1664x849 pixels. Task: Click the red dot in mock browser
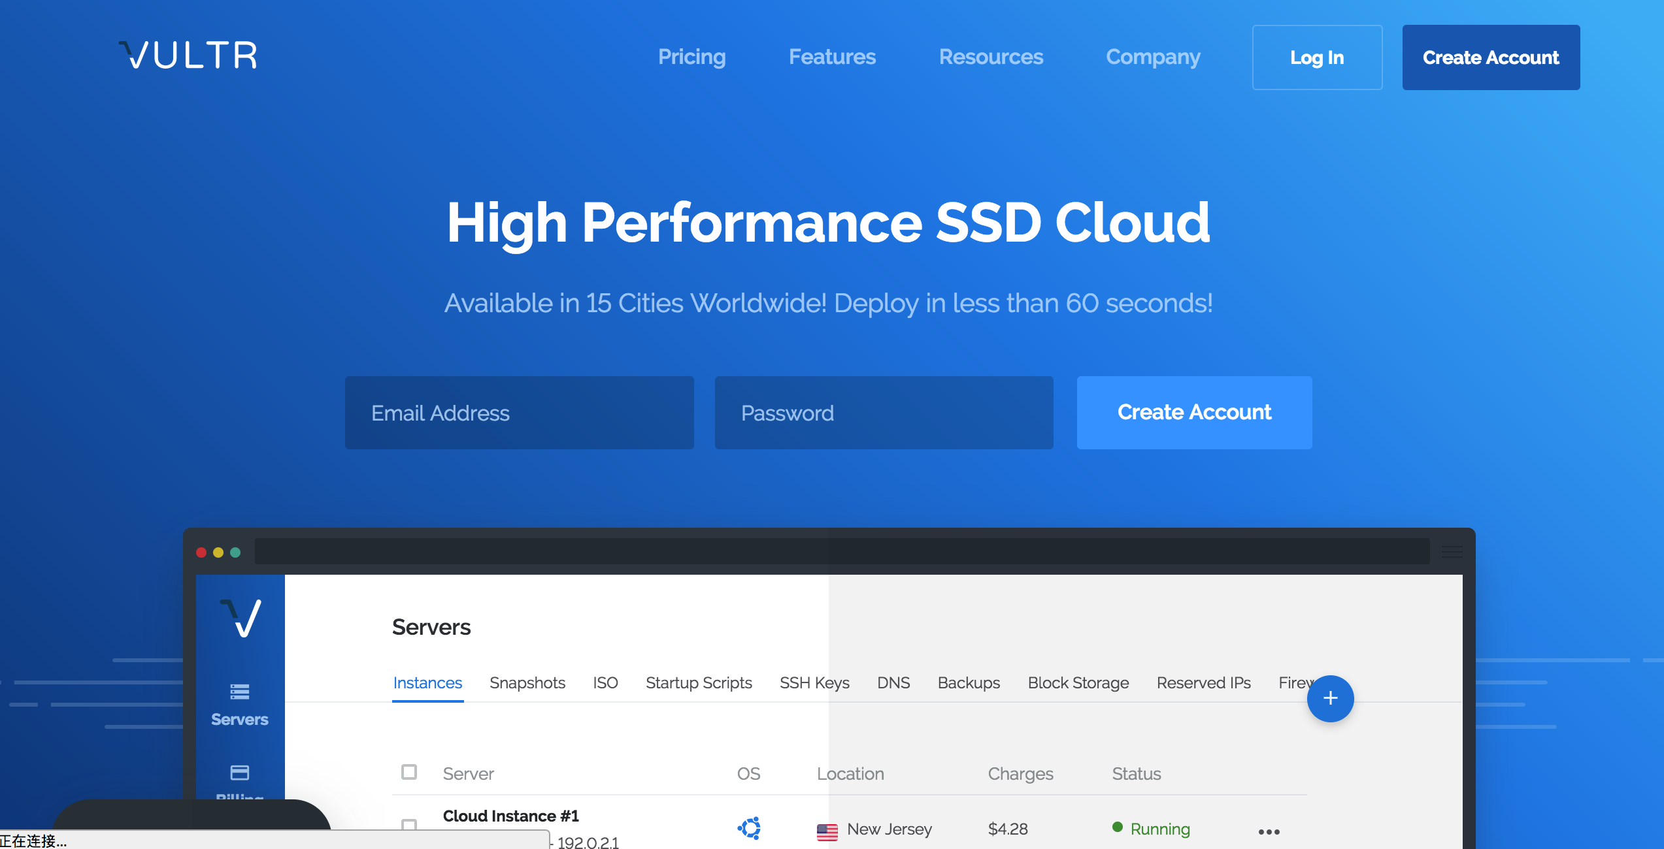pos(201,553)
